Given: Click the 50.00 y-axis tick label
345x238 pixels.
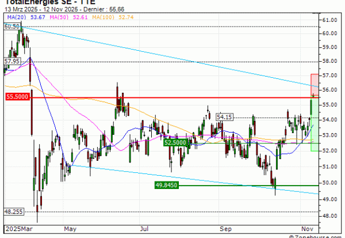Looking at the screenshot, I should tap(329, 183).
